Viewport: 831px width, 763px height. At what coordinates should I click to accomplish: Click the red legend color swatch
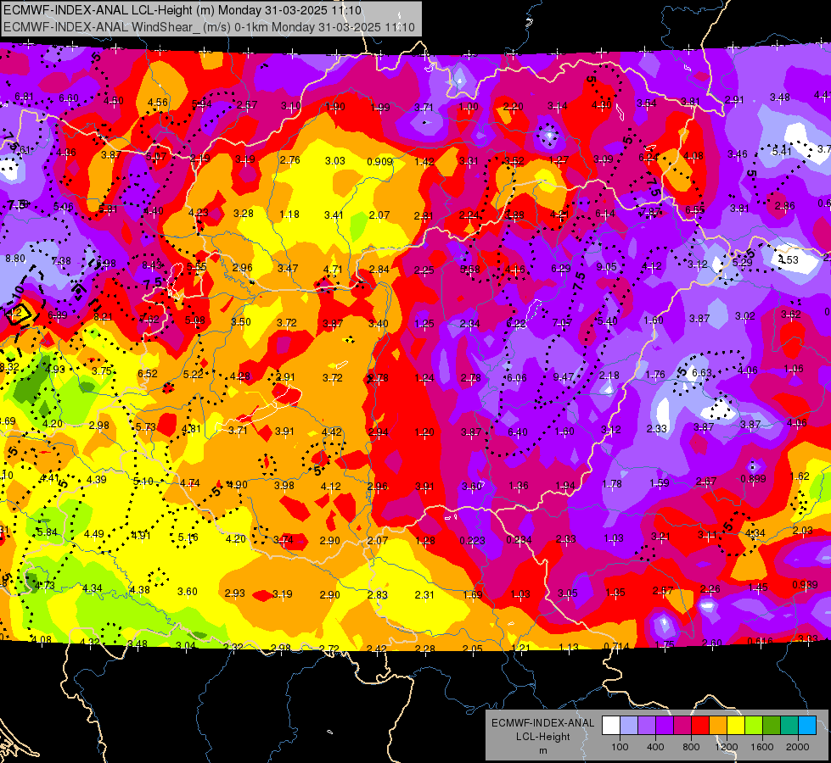(x=700, y=725)
